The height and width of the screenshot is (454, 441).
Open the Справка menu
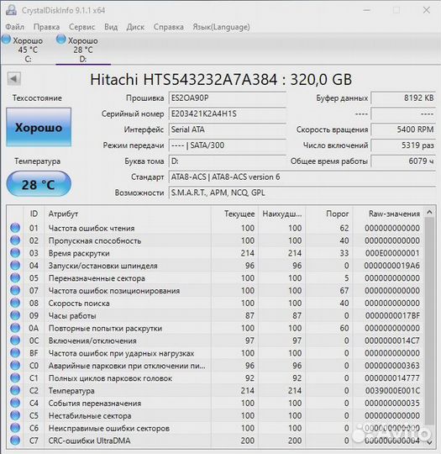(168, 27)
